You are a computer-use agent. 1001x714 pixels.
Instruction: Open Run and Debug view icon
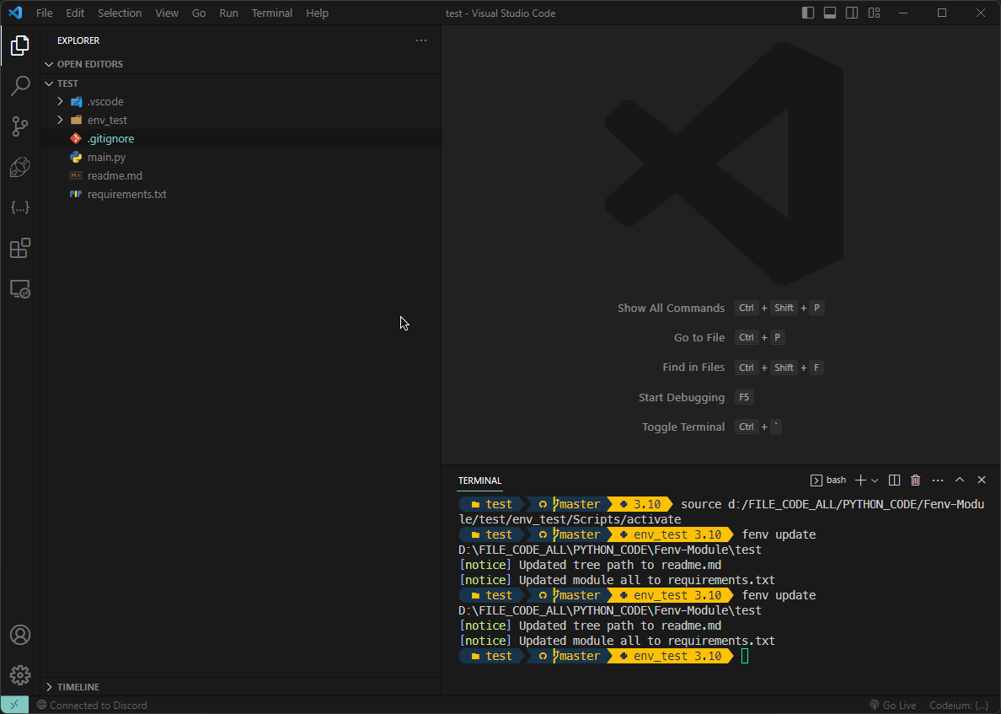19,167
